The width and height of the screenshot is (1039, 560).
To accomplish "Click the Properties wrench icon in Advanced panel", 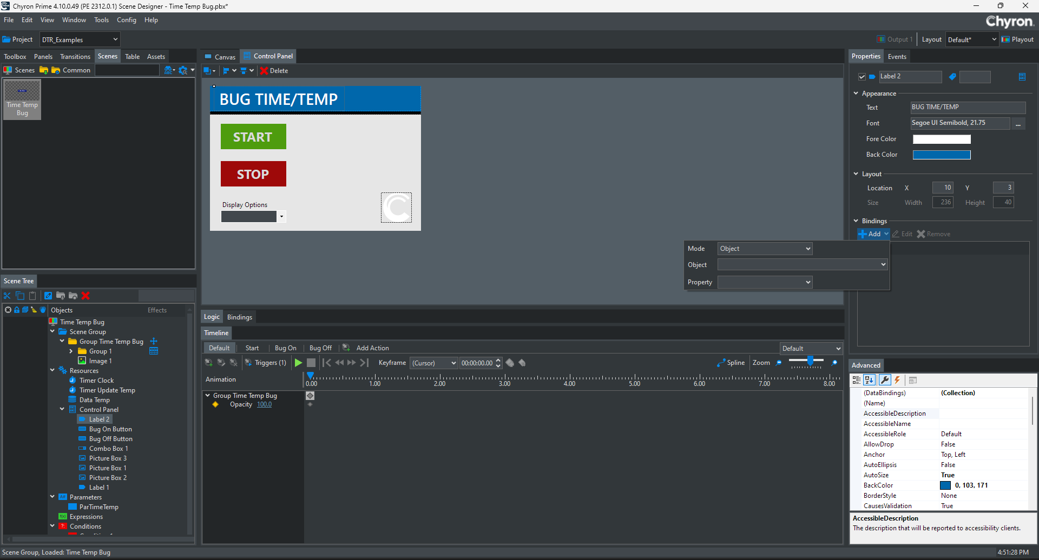I will [x=885, y=380].
